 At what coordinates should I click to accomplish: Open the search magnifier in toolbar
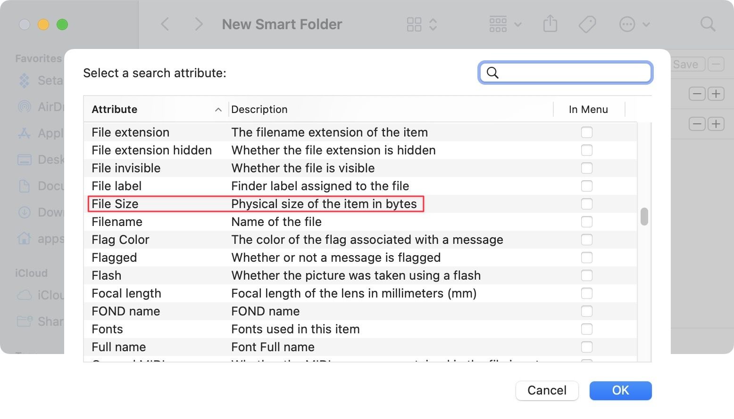pyautogui.click(x=708, y=24)
